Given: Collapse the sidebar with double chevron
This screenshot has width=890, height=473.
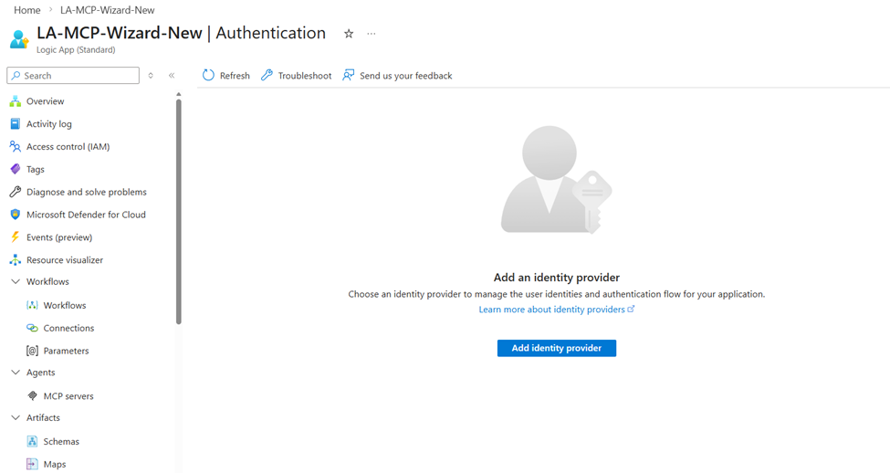Looking at the screenshot, I should [x=172, y=76].
